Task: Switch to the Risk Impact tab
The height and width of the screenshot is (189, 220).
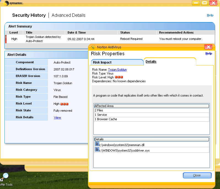Action: 102,62
